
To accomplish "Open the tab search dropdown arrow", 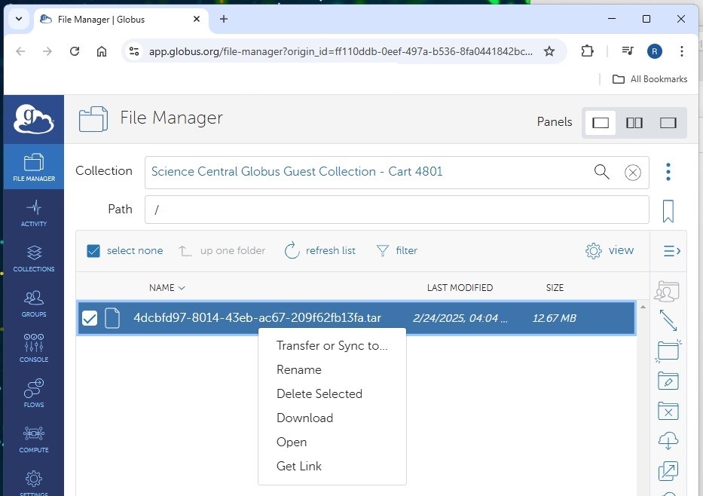I will tap(18, 19).
